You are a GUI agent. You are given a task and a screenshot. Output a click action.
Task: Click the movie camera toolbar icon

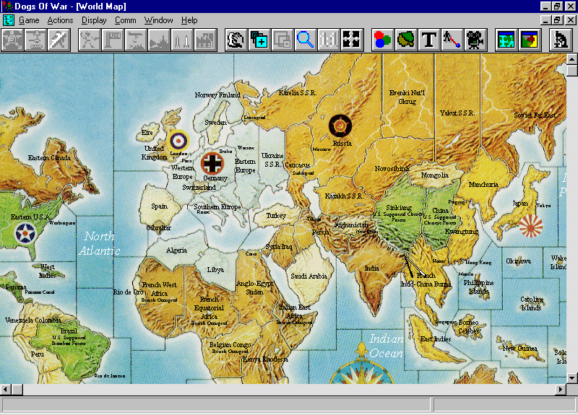click(475, 40)
